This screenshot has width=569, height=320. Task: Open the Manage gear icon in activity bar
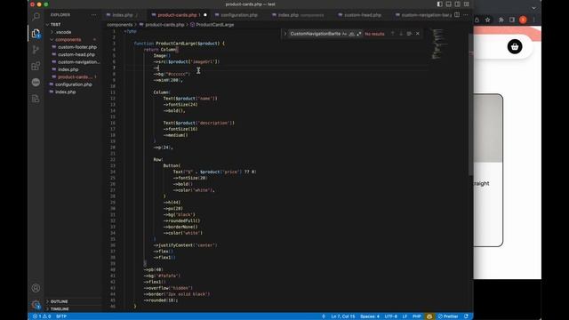pos(36,305)
